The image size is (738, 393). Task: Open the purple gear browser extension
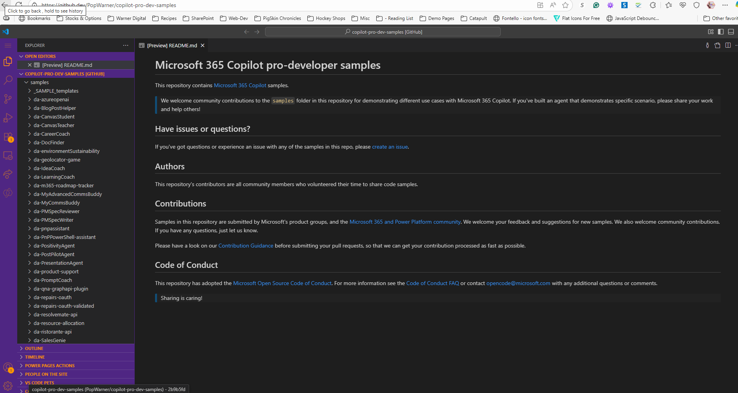pos(610,5)
